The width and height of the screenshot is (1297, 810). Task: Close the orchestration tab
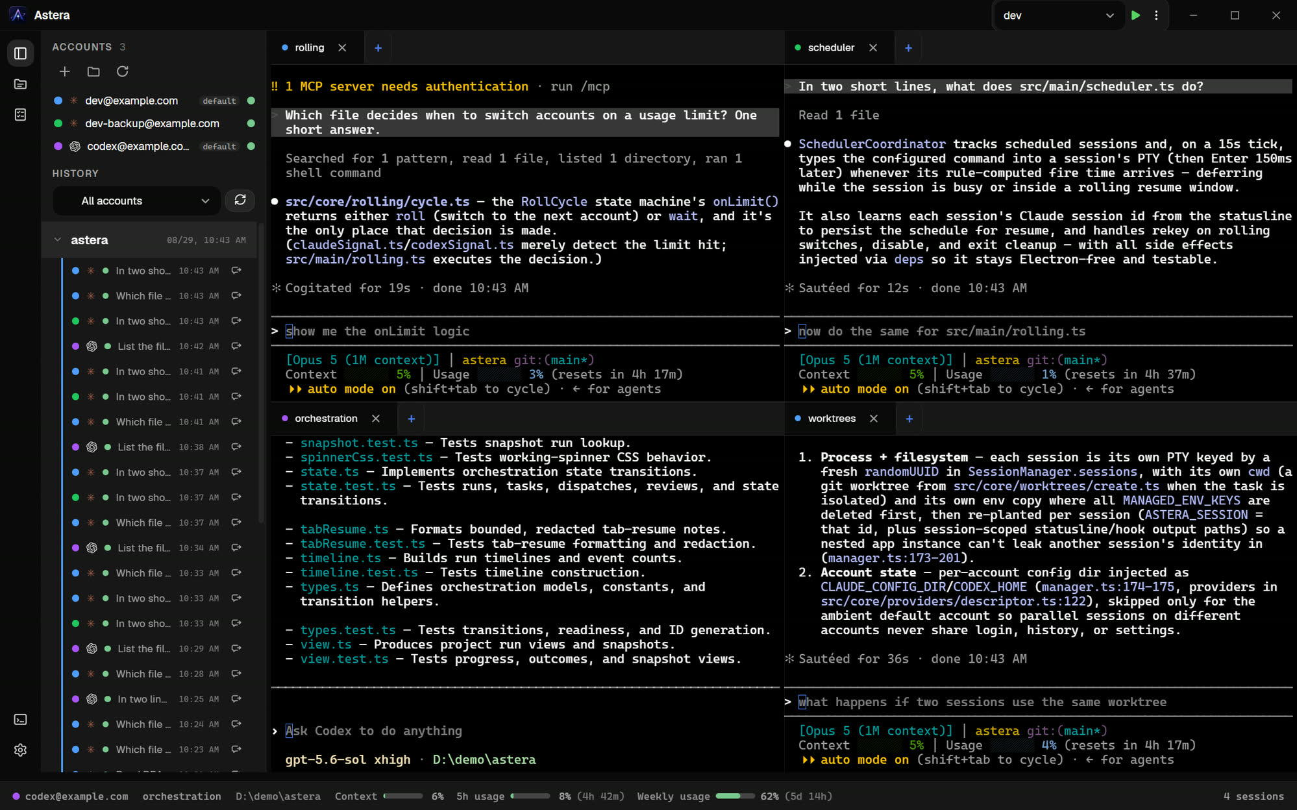(376, 419)
